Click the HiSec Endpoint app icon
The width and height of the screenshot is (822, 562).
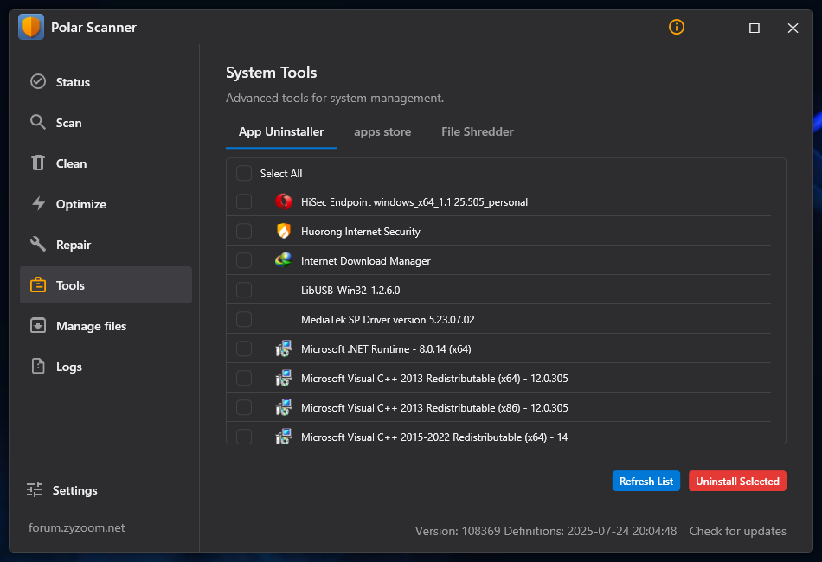click(x=284, y=201)
